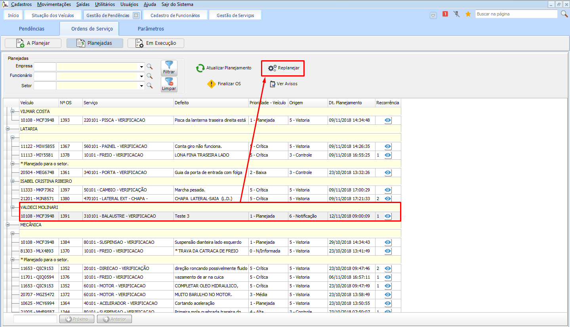Click the Em Execução button
570x327 pixels.
point(156,43)
